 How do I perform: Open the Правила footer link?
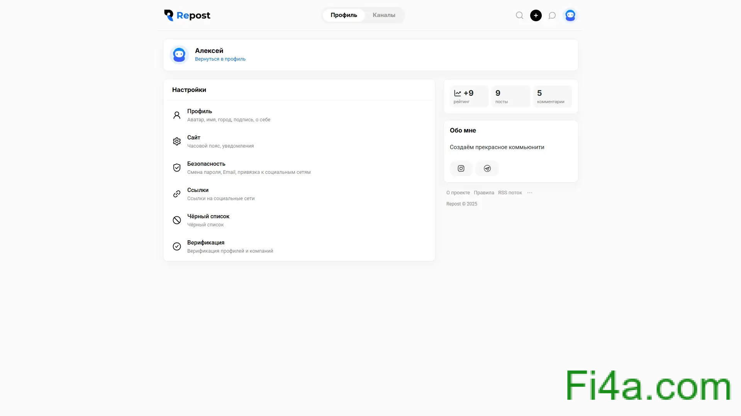pos(483,193)
